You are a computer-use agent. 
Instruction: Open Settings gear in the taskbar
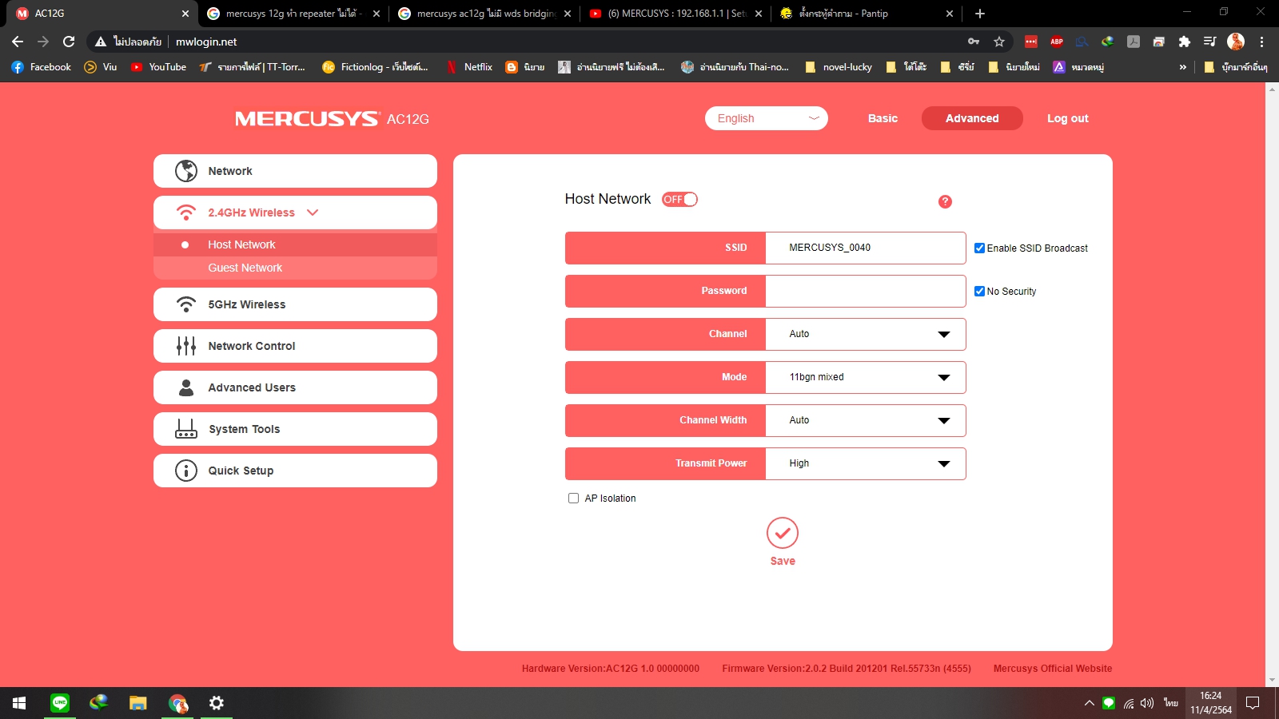tap(217, 703)
